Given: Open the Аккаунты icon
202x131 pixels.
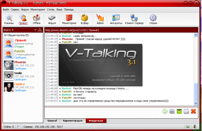Looking at the screenshot, I should tap(116, 19).
